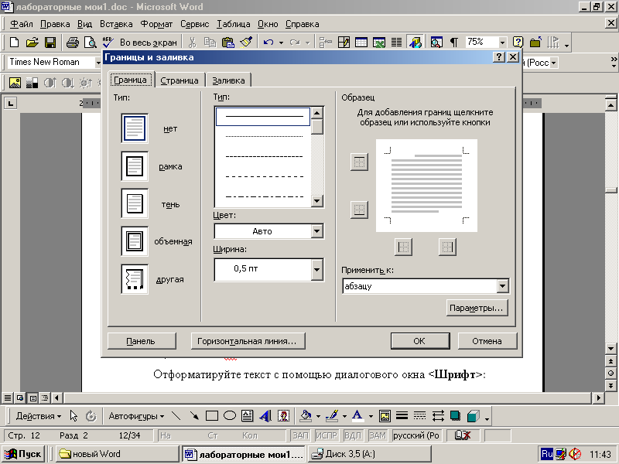Click 'Отмена' cancel button
The height and width of the screenshot is (464, 619).
(487, 341)
